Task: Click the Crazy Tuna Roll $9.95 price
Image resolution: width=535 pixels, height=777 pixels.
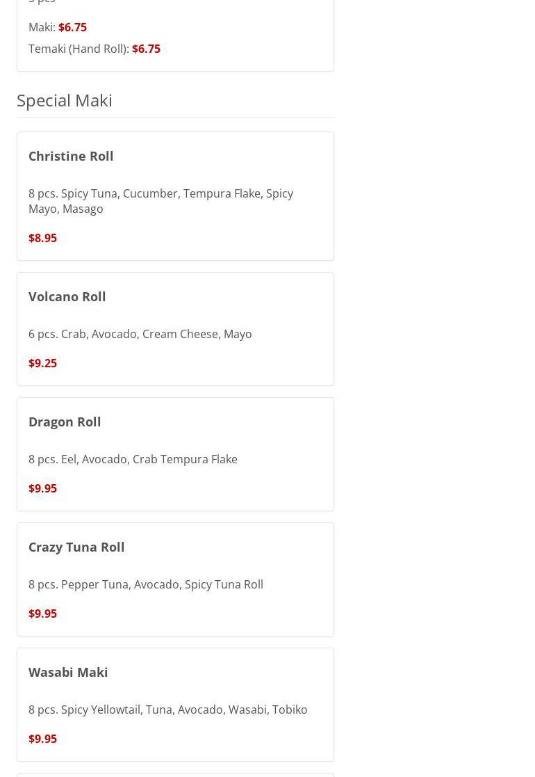Action: coord(42,614)
